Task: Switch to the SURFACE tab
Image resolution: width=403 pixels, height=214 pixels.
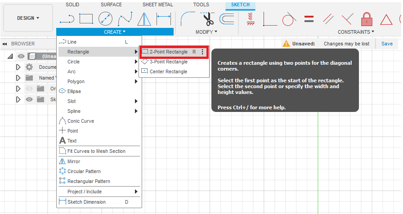Action: [x=111, y=4]
